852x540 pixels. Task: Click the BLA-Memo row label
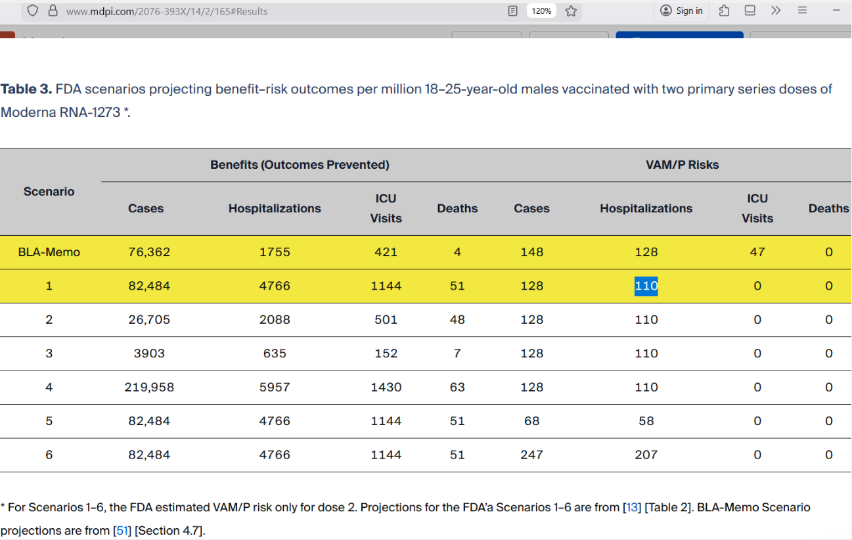tap(49, 252)
